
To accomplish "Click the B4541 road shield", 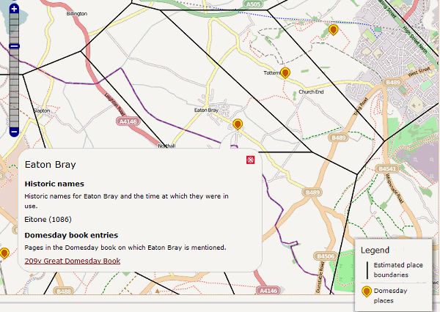I will pyautogui.click(x=386, y=168).
